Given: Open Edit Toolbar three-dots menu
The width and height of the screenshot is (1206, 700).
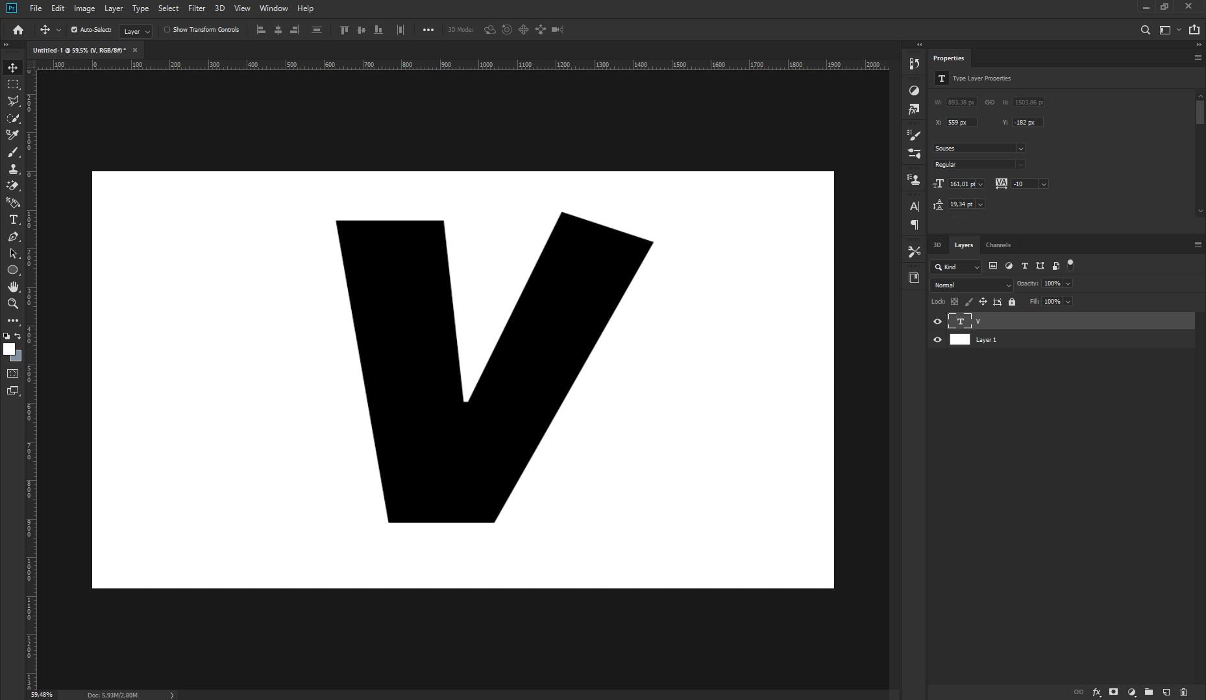Looking at the screenshot, I should pos(13,320).
